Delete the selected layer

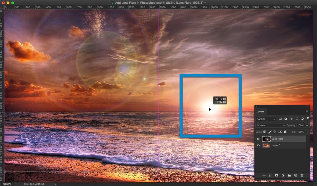pos(301,175)
